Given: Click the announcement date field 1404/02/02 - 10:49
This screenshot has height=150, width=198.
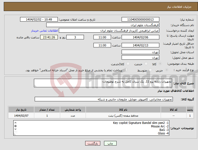Looking at the screenshot, I should tap(39, 19).
